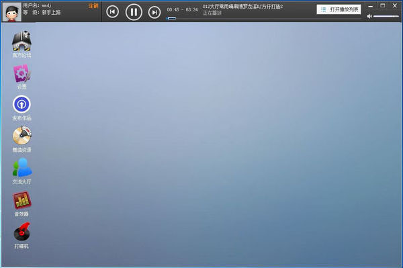Open the 设置 settings icon

pyautogui.click(x=22, y=77)
